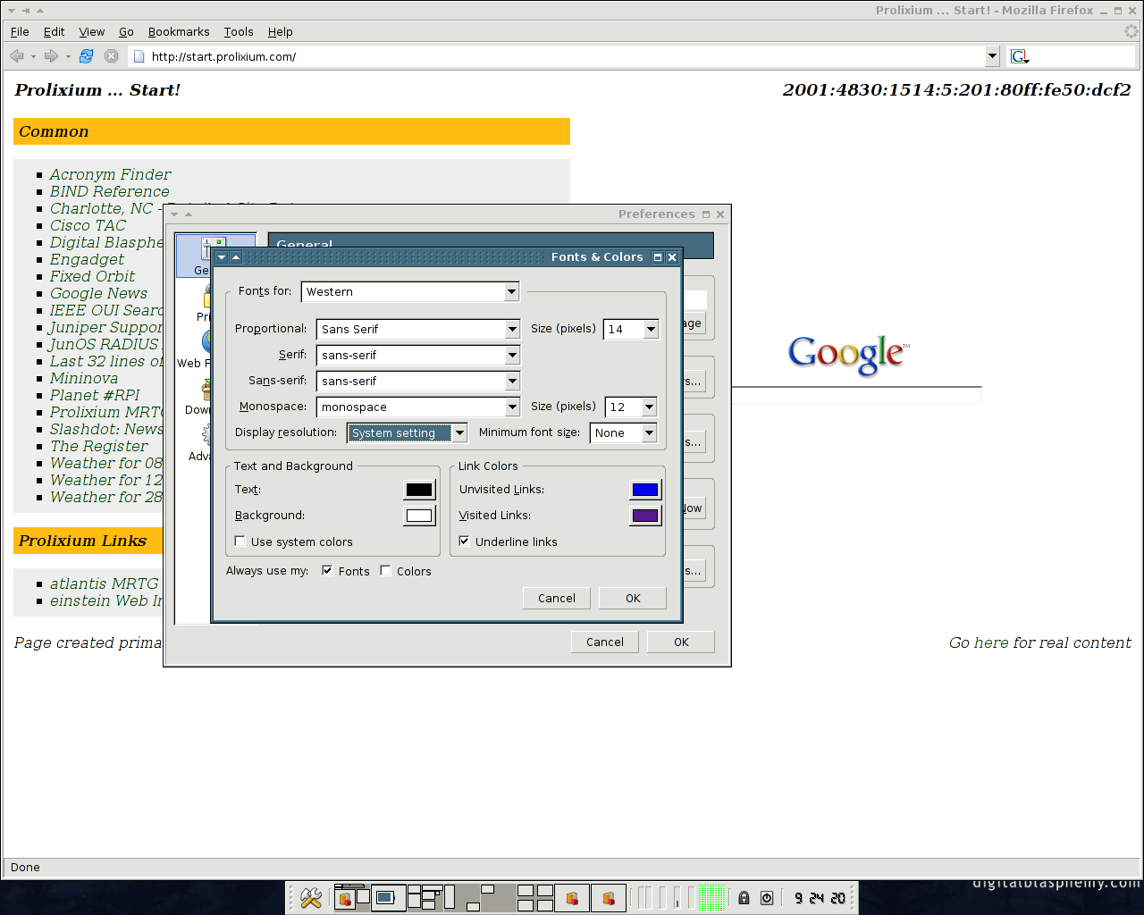Screen dimensions: 1144x915
Task: Open the Edit menu
Action: coord(54,31)
